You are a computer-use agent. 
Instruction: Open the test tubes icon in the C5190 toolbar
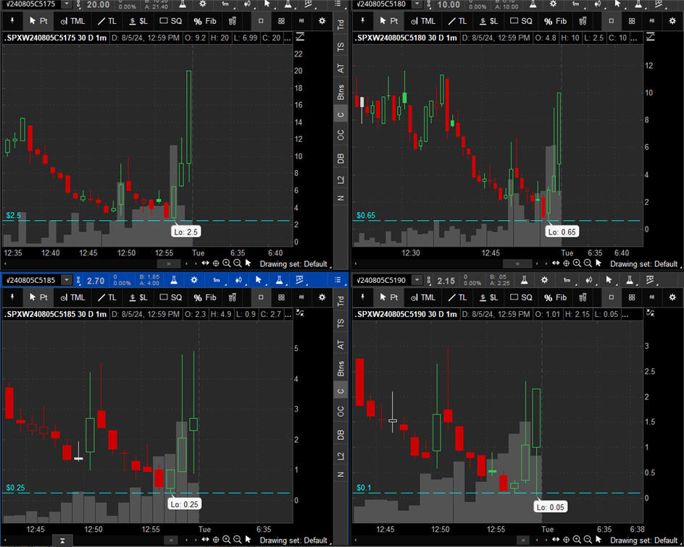coord(583,297)
